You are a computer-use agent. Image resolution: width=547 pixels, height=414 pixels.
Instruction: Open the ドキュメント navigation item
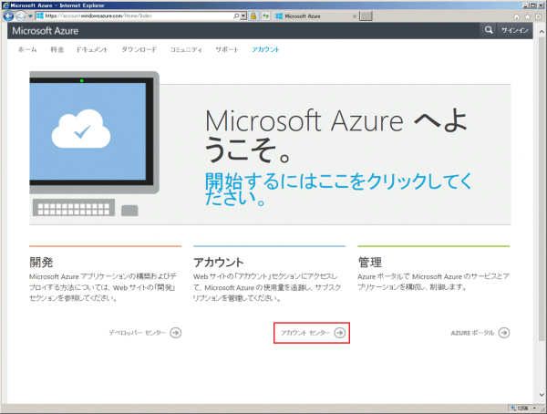tap(92, 49)
